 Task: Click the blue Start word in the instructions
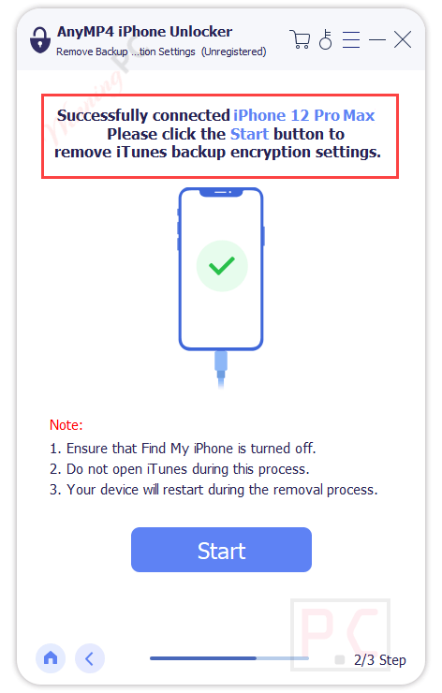(x=249, y=134)
